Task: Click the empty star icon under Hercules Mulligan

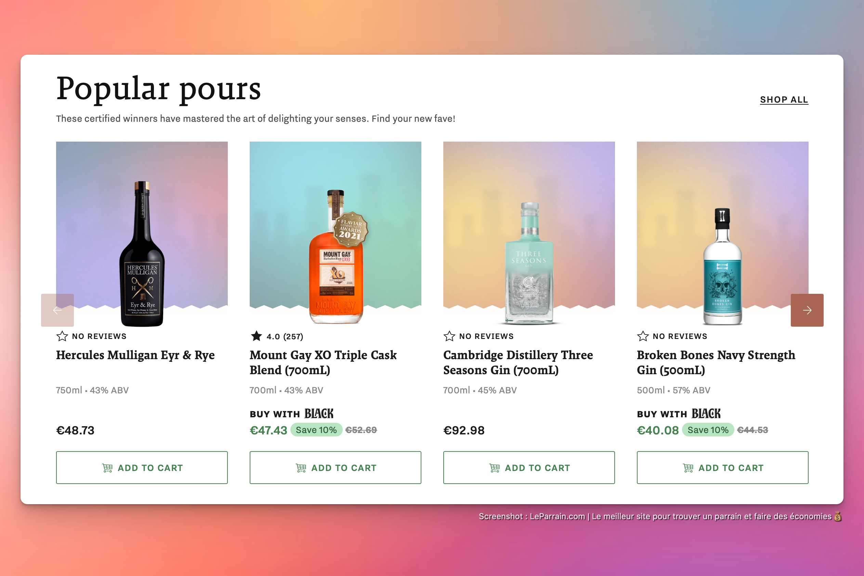Action: pyautogui.click(x=62, y=336)
